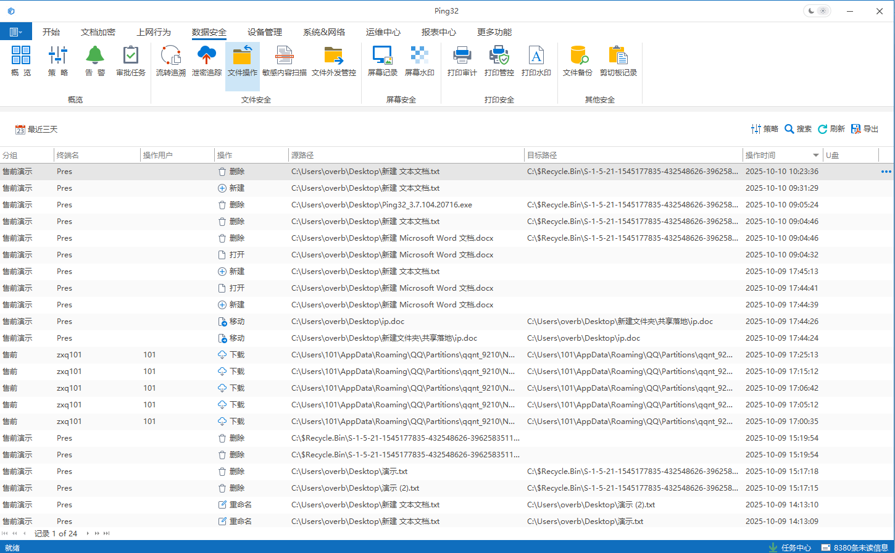The image size is (895, 553).
Task: Switch to the 设备管理 tab
Action: (x=264, y=32)
